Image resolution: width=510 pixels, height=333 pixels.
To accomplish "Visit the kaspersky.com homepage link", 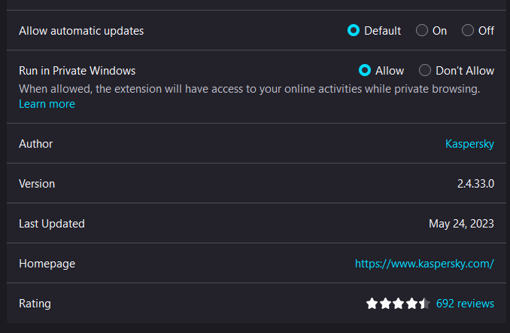I will pyautogui.click(x=424, y=264).
